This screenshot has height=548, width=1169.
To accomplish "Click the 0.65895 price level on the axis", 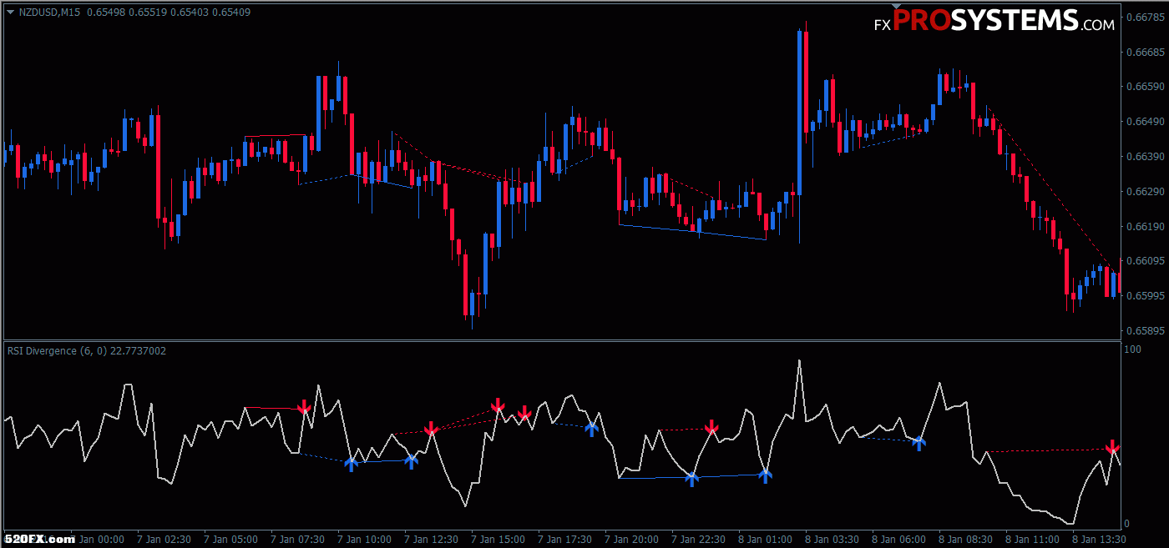I will [x=1145, y=330].
